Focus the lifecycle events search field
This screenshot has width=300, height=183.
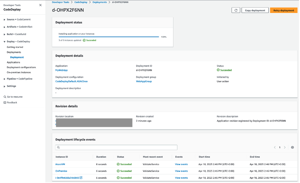116,148
